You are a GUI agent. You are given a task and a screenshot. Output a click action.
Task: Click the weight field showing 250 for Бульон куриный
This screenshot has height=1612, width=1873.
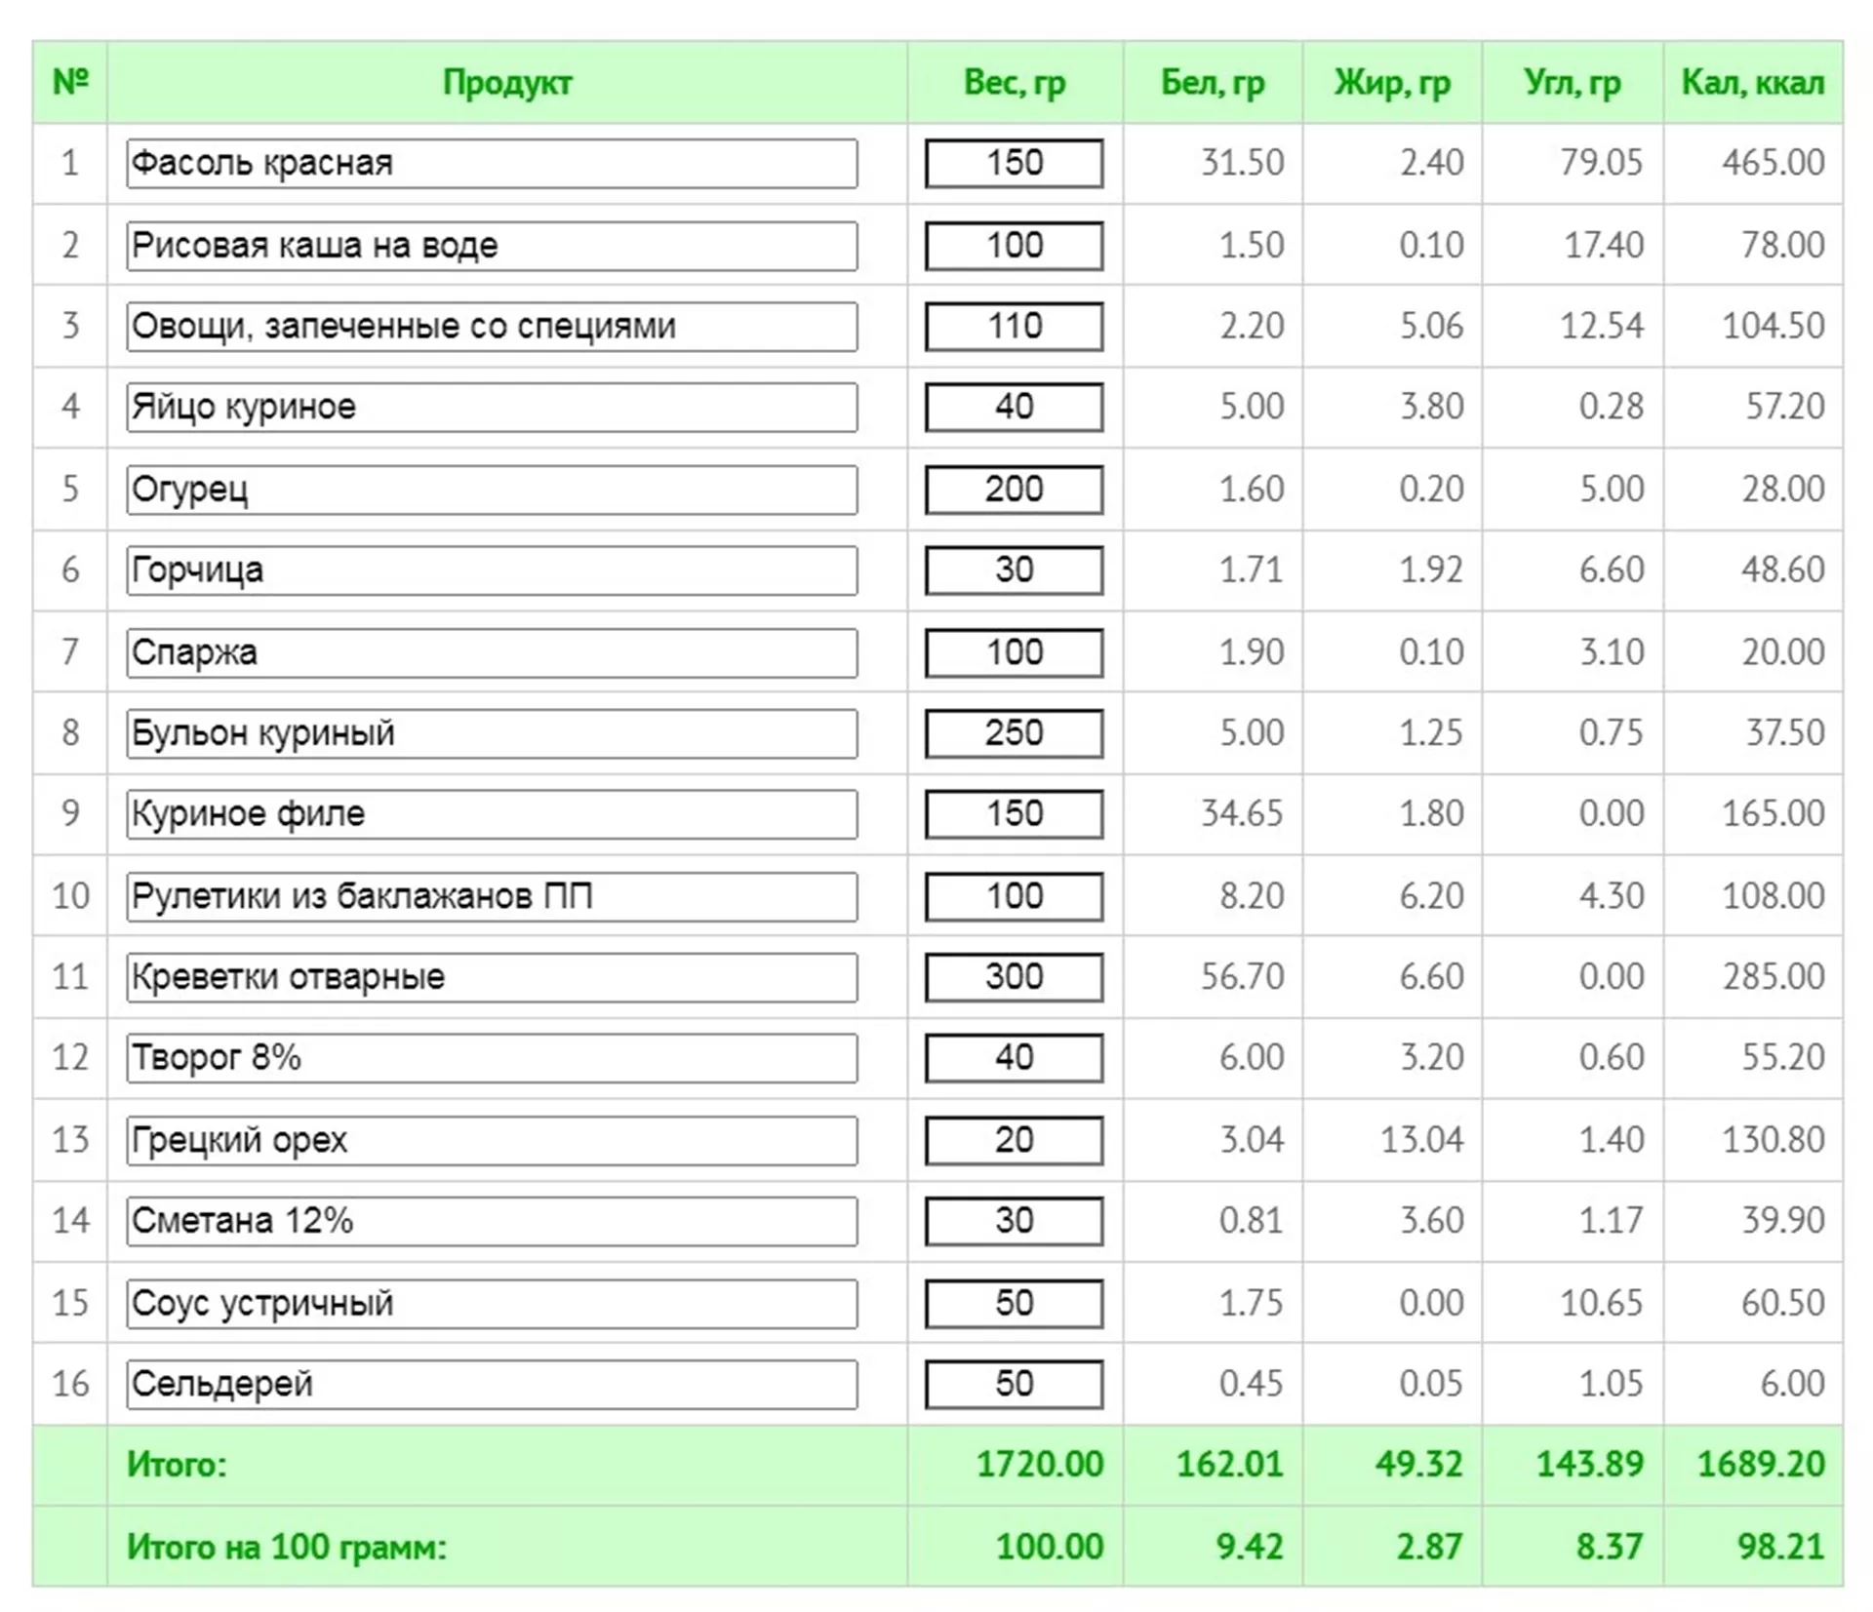coord(1014,733)
